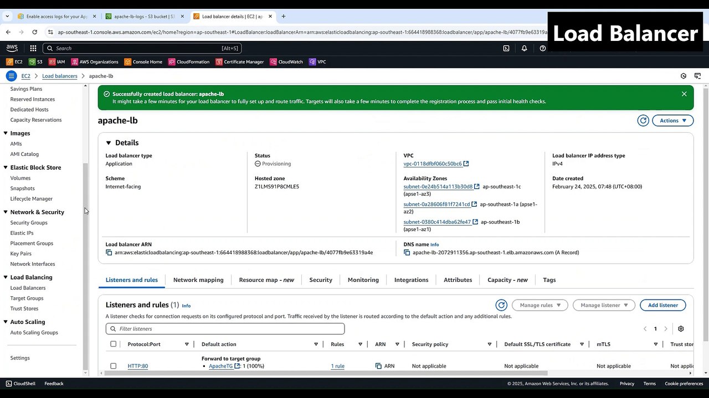Click the Add listener button
This screenshot has width=709, height=398.
pos(663,305)
